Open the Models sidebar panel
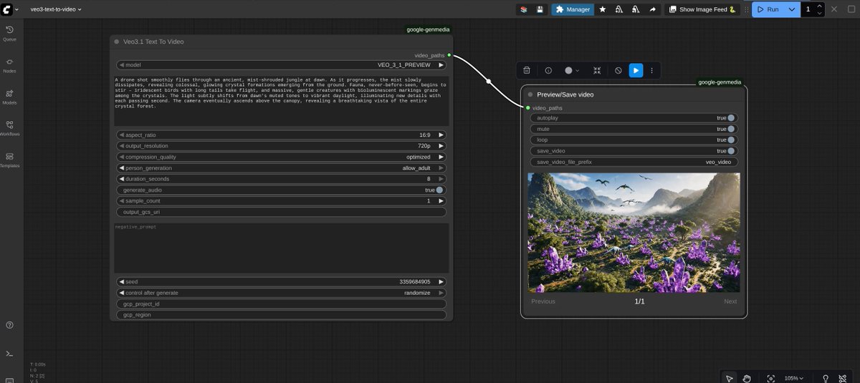Image resolution: width=860 pixels, height=383 pixels. [10, 97]
